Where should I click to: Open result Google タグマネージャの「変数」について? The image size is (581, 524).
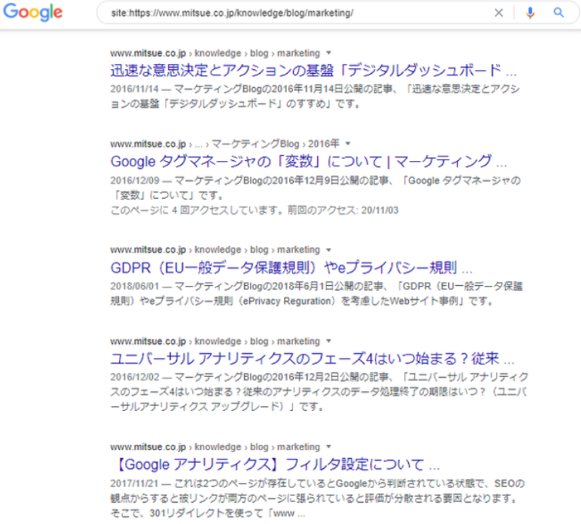[308, 162]
